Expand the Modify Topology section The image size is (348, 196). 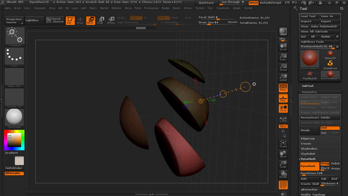[313, 194]
